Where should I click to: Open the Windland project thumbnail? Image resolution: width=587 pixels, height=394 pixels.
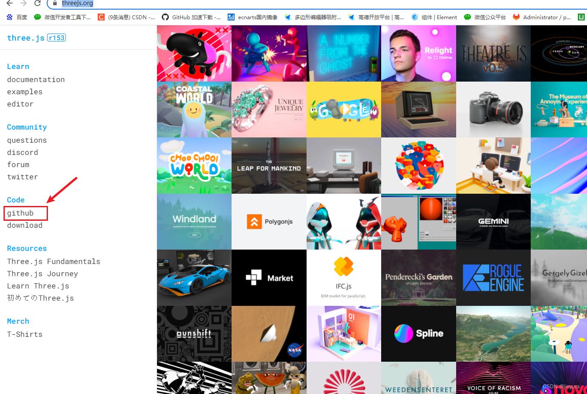pos(194,222)
